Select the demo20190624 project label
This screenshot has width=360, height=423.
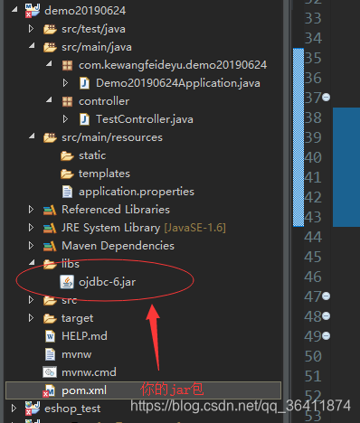pos(85,11)
